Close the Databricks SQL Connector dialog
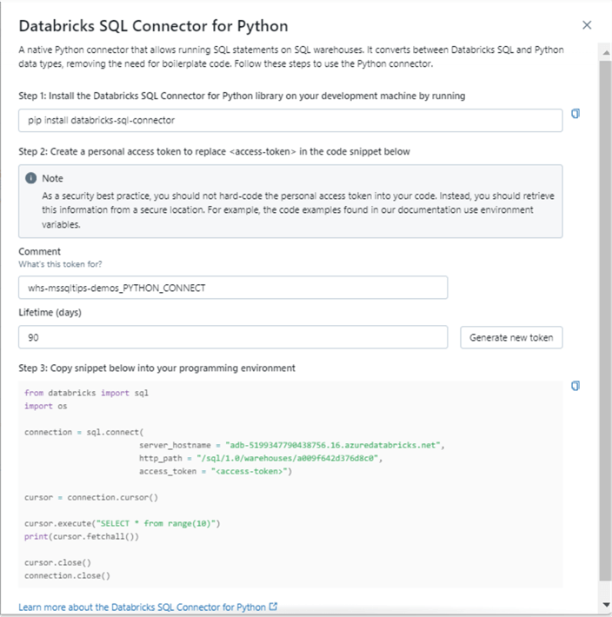The width and height of the screenshot is (612, 617). click(587, 25)
